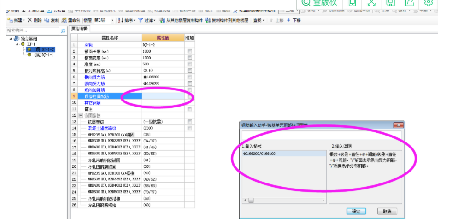This screenshot has width=476, height=219.
Task: Open the 楼层 第3层 combo box
Action: point(112,20)
